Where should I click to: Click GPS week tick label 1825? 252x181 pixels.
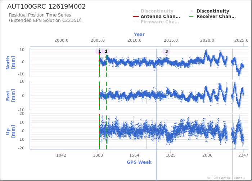171,155
